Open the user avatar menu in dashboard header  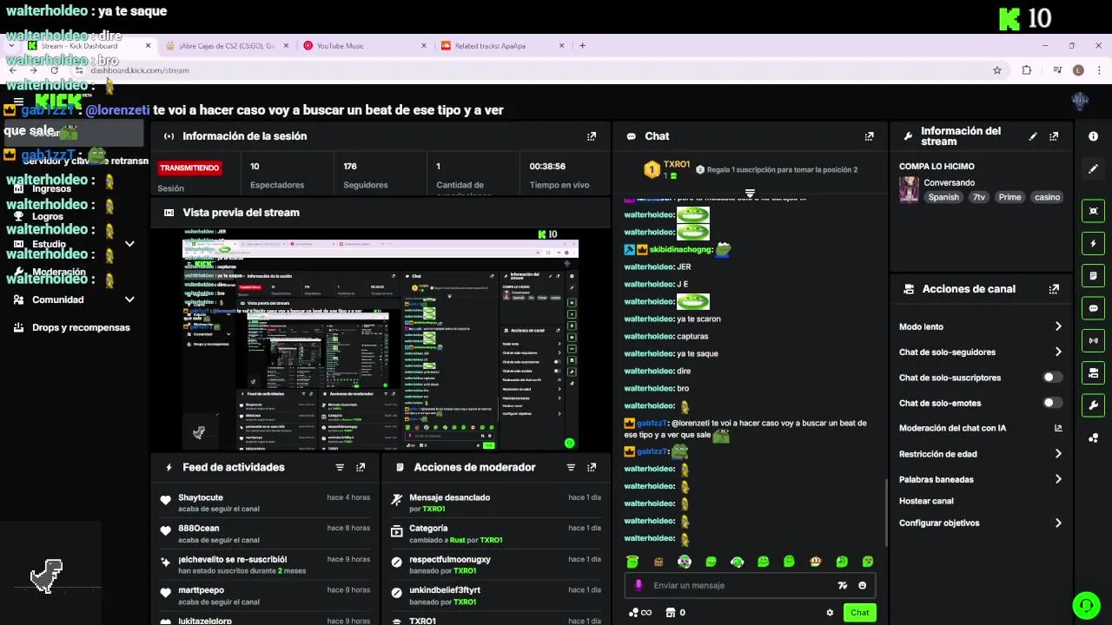1080,101
